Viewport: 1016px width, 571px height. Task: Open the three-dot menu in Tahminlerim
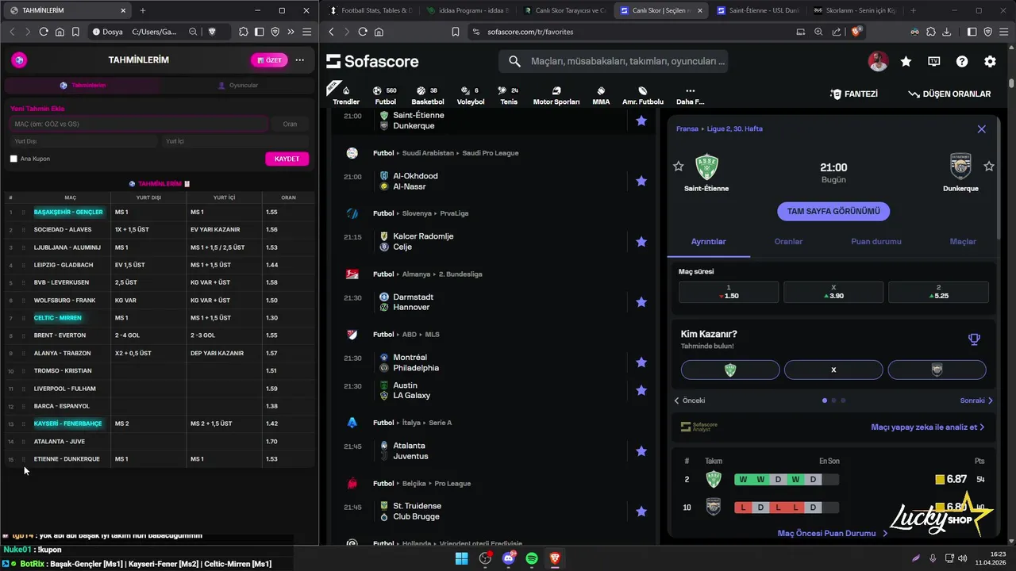pyautogui.click(x=299, y=60)
